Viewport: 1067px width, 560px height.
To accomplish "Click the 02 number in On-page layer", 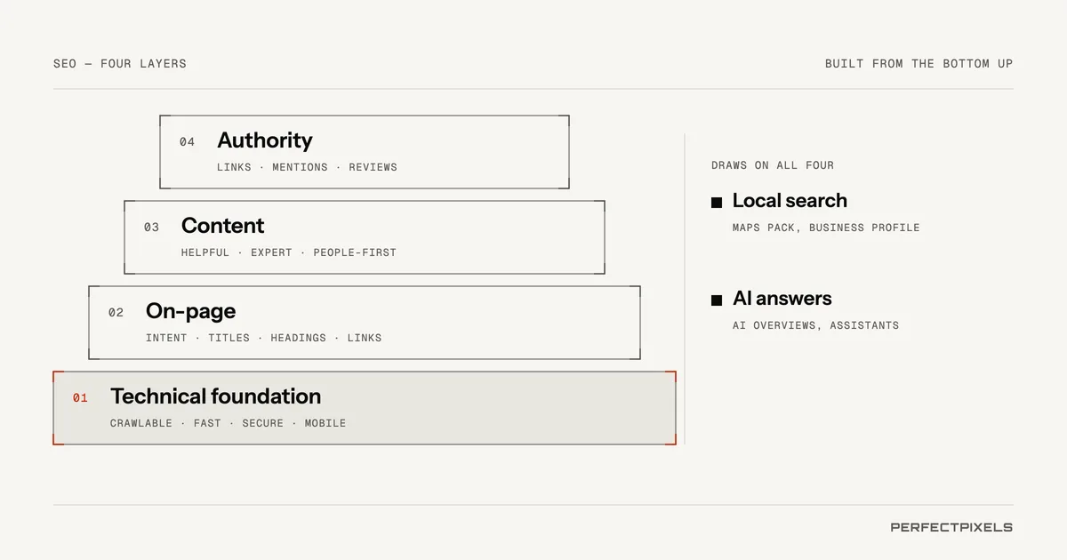I will 116,313.
